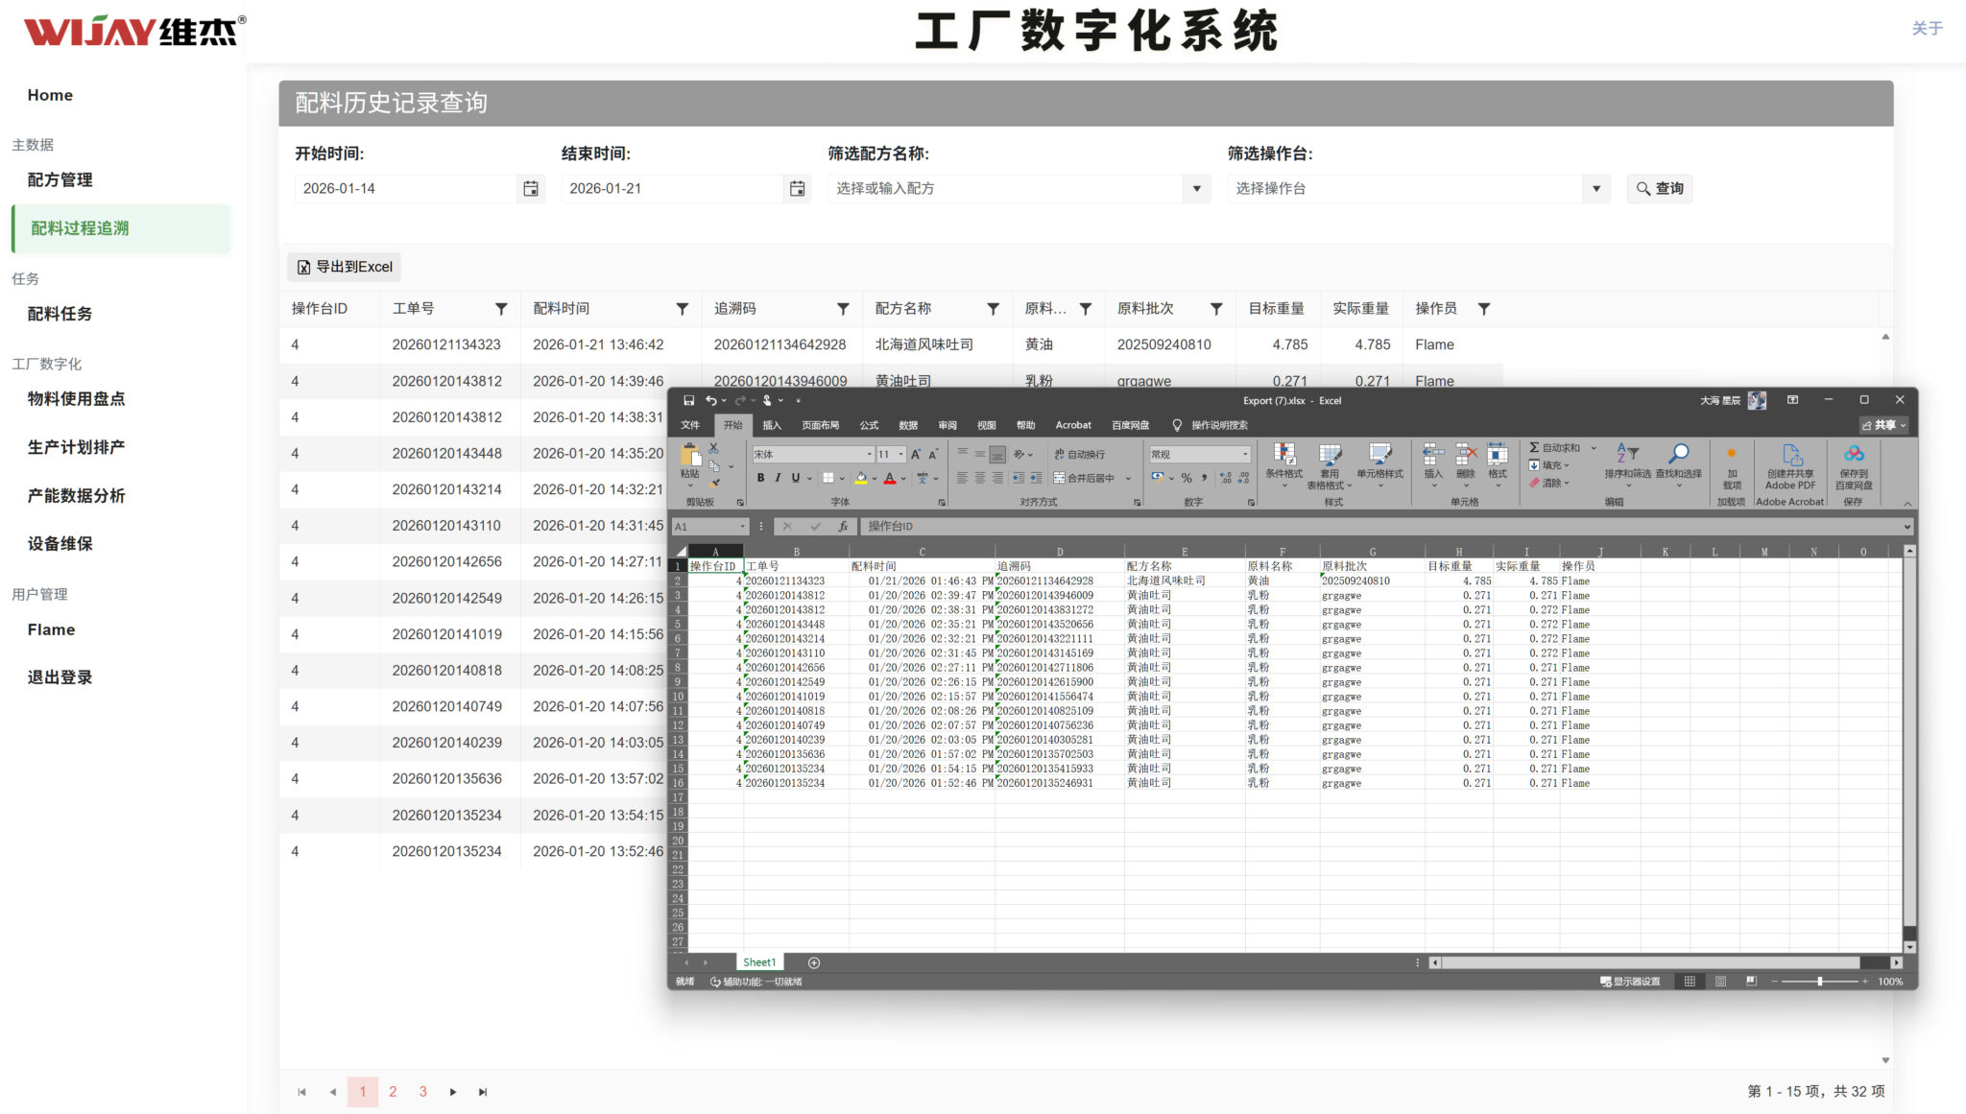Click the filter icon on 追溯码 column

[x=843, y=309]
